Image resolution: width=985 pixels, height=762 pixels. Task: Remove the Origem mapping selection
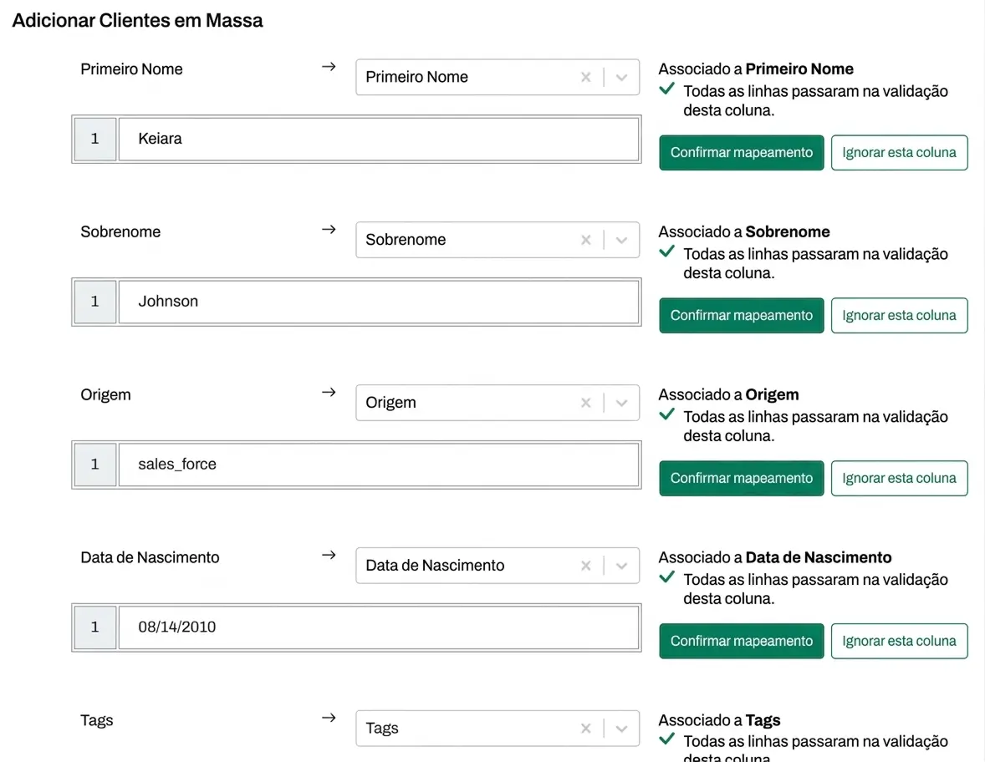pyautogui.click(x=585, y=403)
